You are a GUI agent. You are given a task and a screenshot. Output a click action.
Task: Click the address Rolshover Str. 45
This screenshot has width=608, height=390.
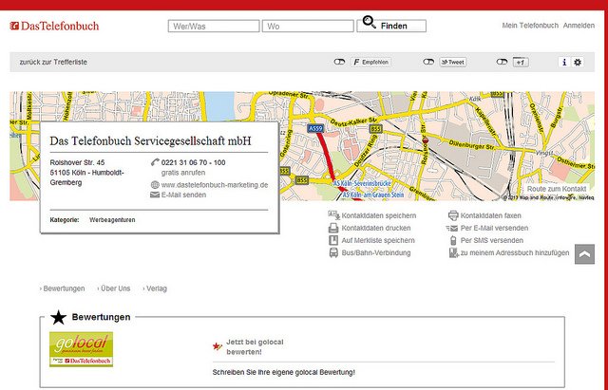77,162
